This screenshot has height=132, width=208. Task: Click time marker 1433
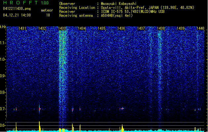click(62, 28)
